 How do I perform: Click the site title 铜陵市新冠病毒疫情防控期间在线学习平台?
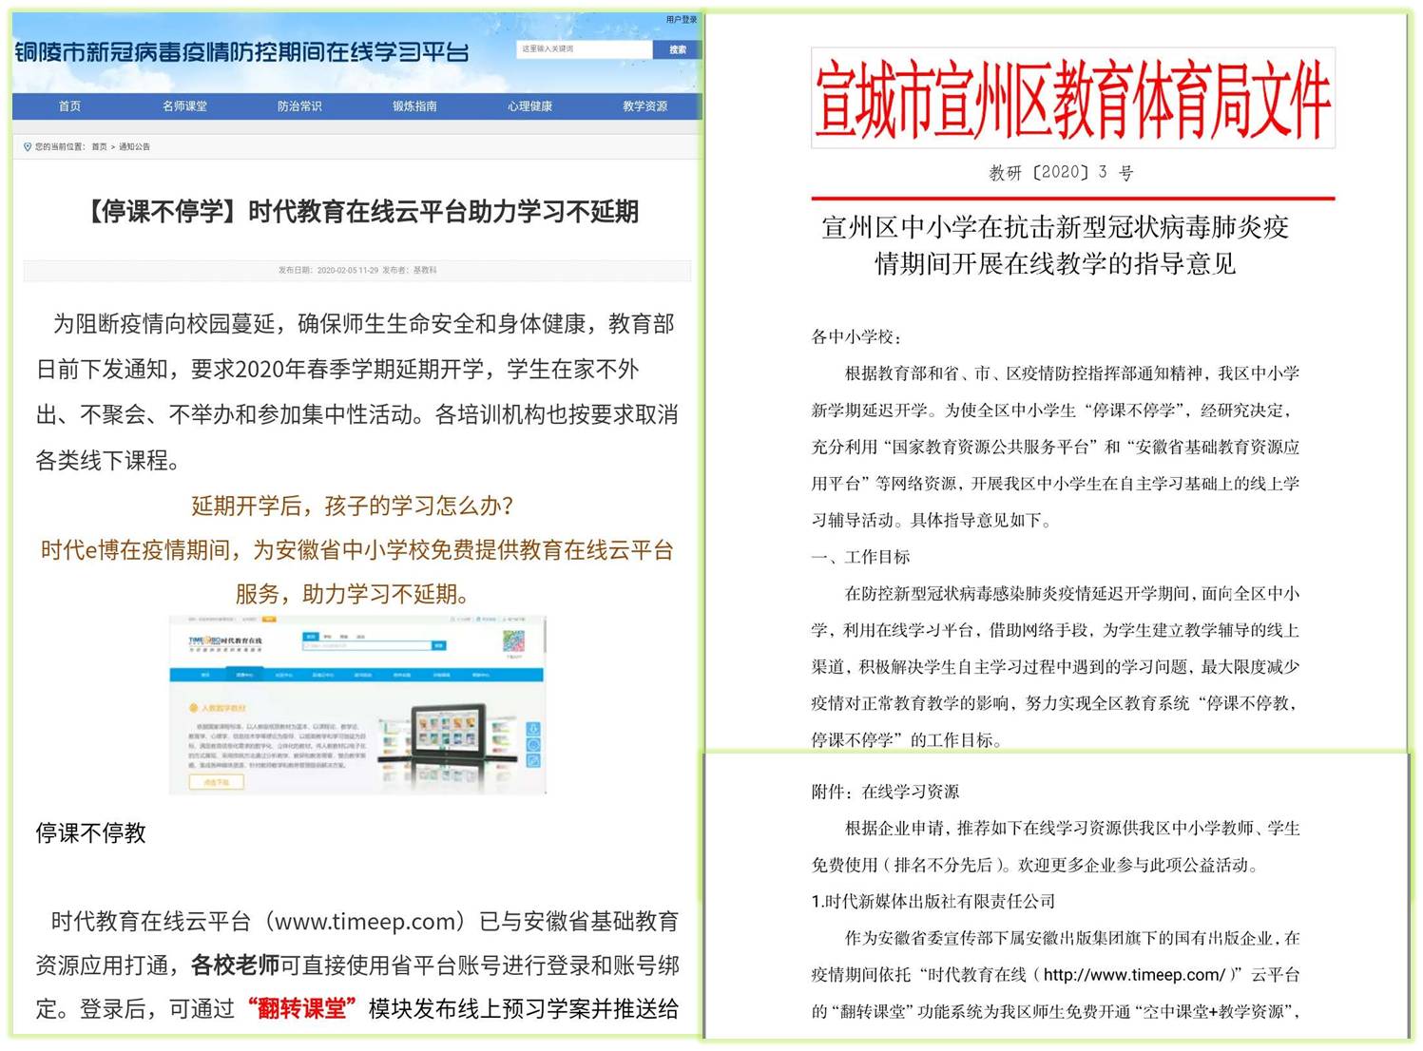(x=241, y=52)
